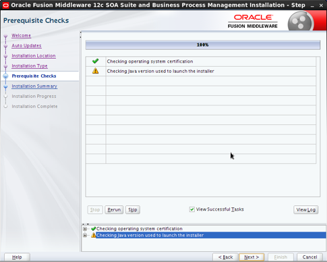The image size is (327, 262).
Task: Select highlighted 'Checking Java version' tree item
Action: click(x=211, y=235)
